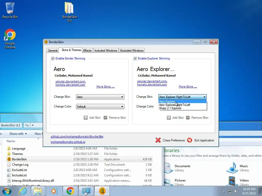Viewport: 262px width, 196px height.
Task: Open the mohamedkomalo.github.io link
Action: coord(68,142)
